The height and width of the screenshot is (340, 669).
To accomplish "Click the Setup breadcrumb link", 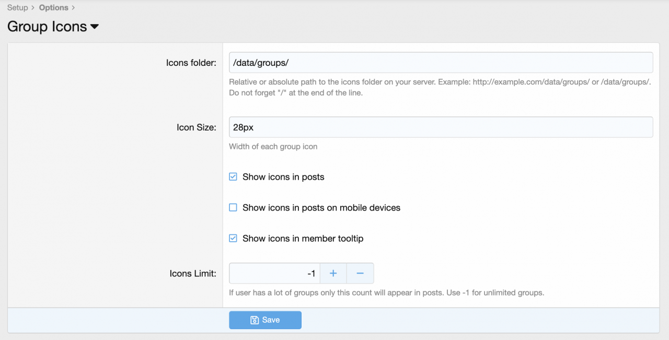I will [17, 8].
